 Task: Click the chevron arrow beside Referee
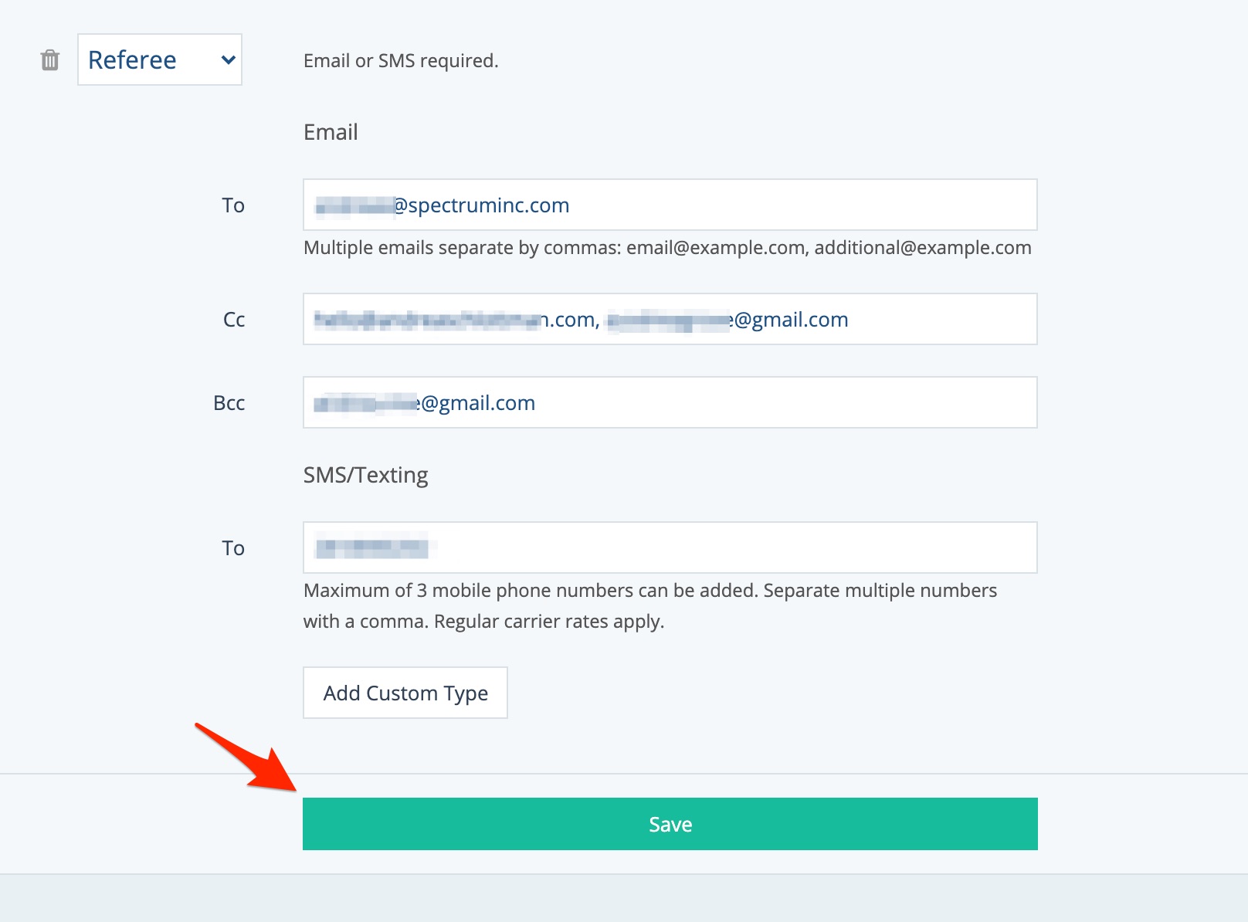click(228, 60)
